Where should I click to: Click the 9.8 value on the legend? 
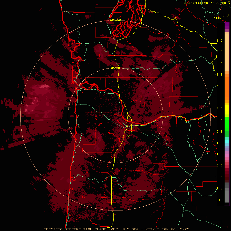(x=219, y=29)
